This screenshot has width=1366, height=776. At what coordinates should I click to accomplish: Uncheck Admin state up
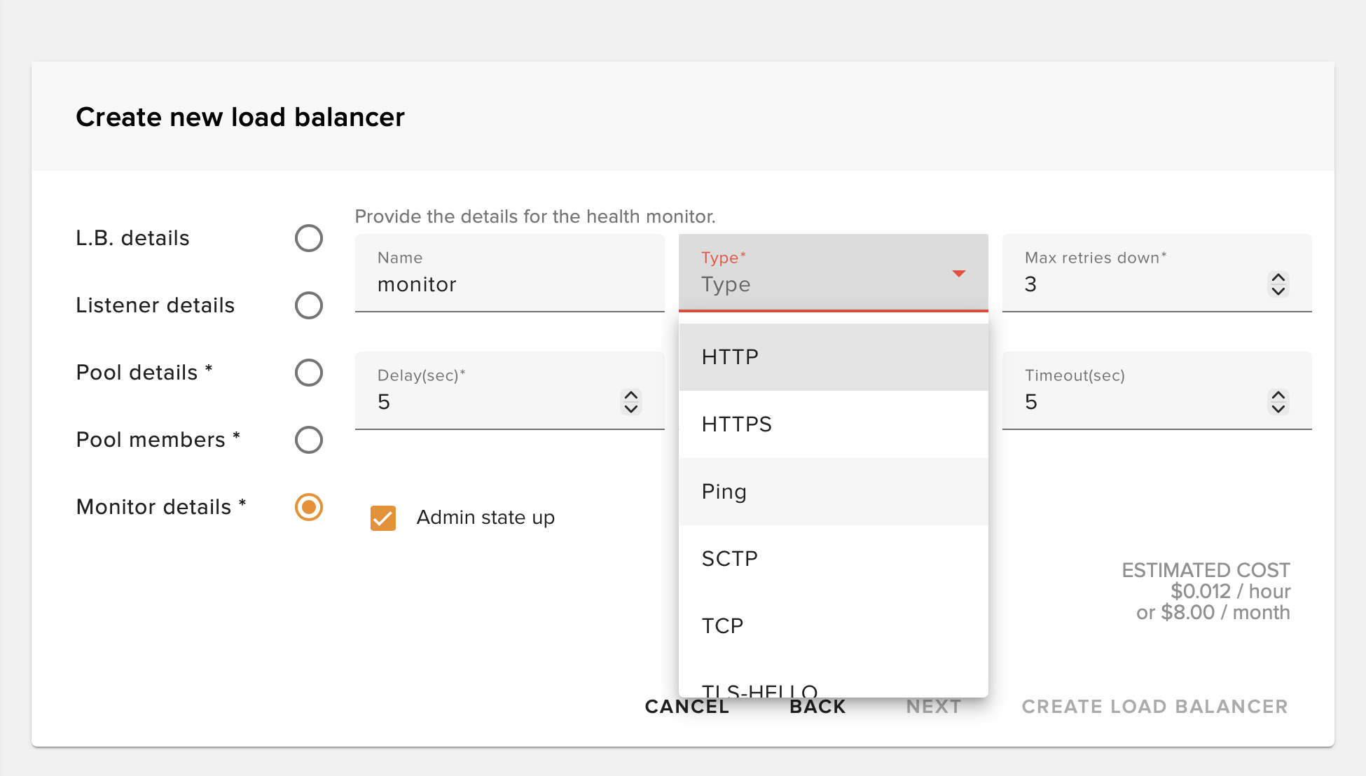(383, 518)
